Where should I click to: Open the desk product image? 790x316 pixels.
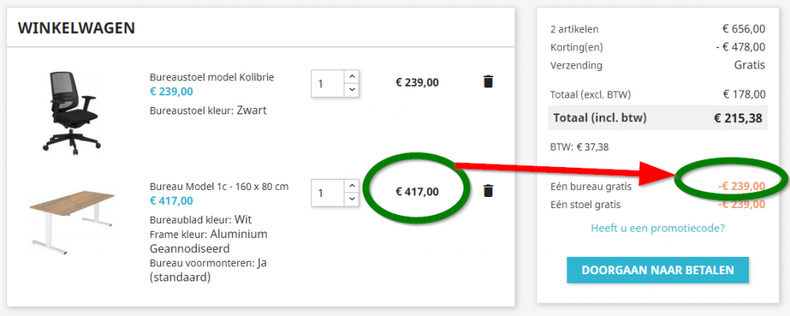coord(72,215)
